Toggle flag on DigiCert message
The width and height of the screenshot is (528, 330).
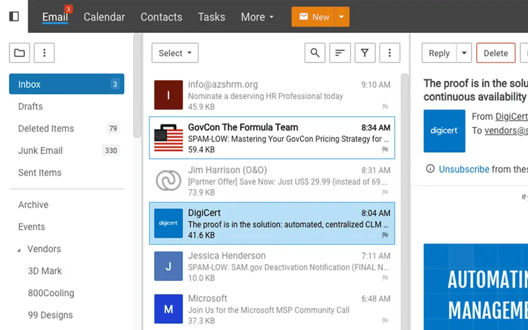385,235
